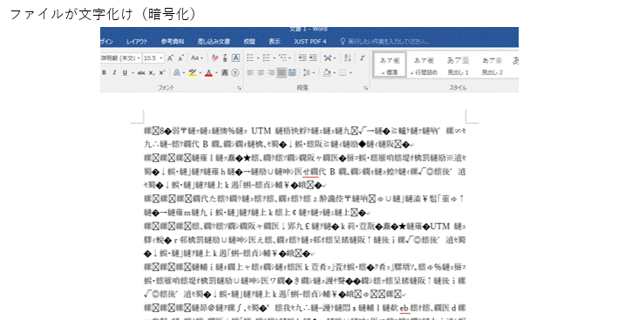Switch to the 差し込み文書 tab
This screenshot has height=320, width=632.
(x=214, y=42)
